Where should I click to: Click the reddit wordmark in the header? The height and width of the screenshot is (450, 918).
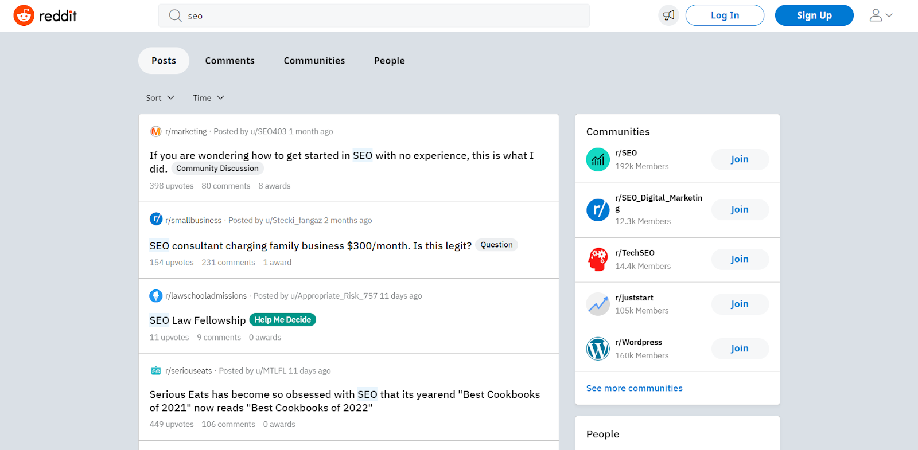point(58,16)
